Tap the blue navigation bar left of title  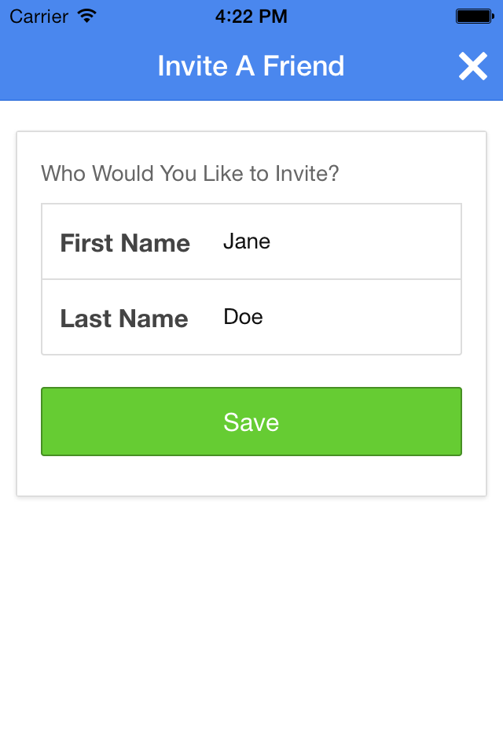click(x=77, y=66)
